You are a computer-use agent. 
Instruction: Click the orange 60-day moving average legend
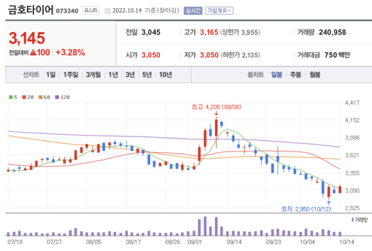click(x=44, y=97)
